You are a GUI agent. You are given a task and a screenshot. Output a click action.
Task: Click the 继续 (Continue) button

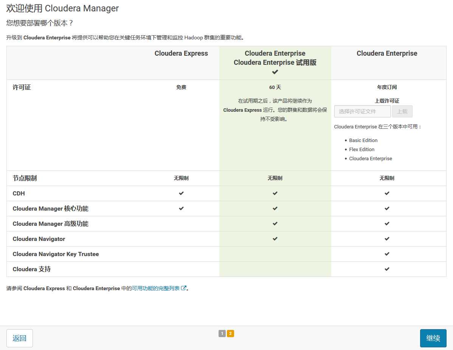pyautogui.click(x=433, y=338)
